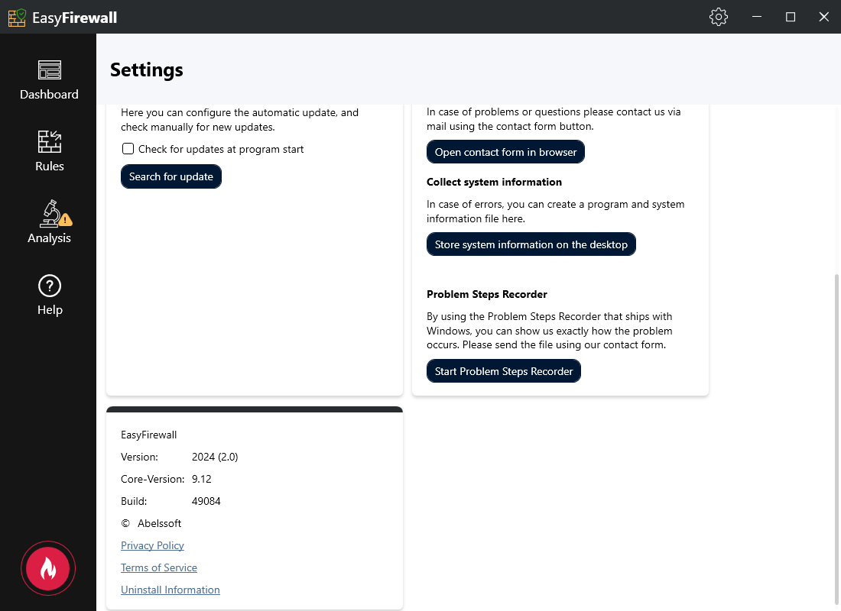
Task: Open settings via the gear icon
Action: [718, 17]
